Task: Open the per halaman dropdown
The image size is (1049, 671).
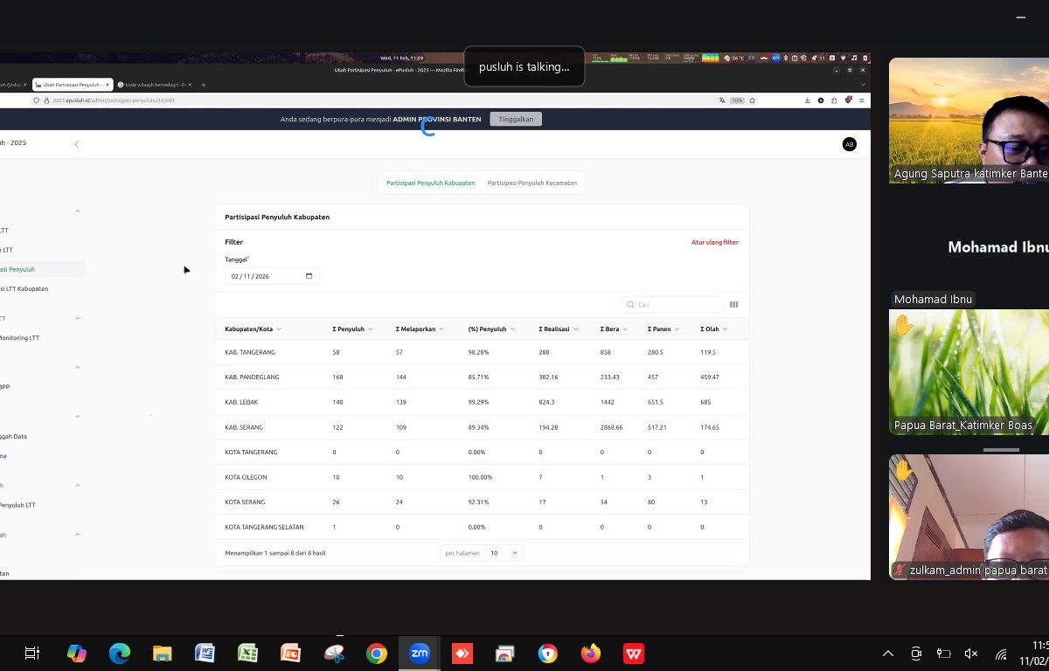Action: (504, 553)
